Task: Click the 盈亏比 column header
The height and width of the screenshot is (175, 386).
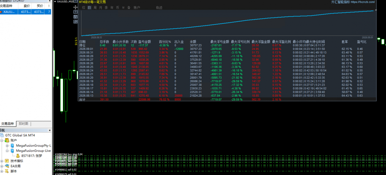Action: (x=362, y=42)
